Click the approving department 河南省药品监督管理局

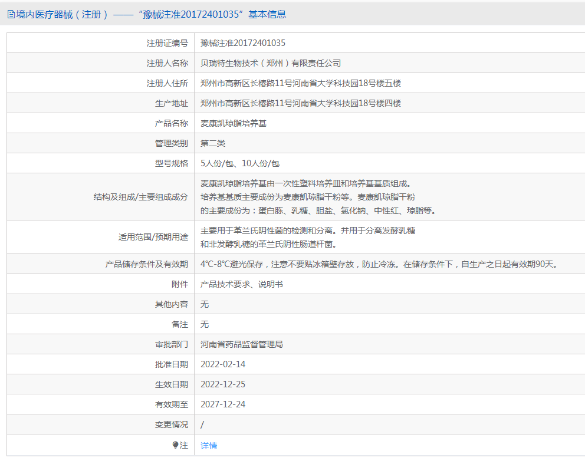coord(241,344)
